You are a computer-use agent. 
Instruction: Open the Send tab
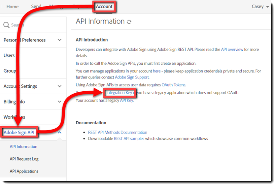36,7
